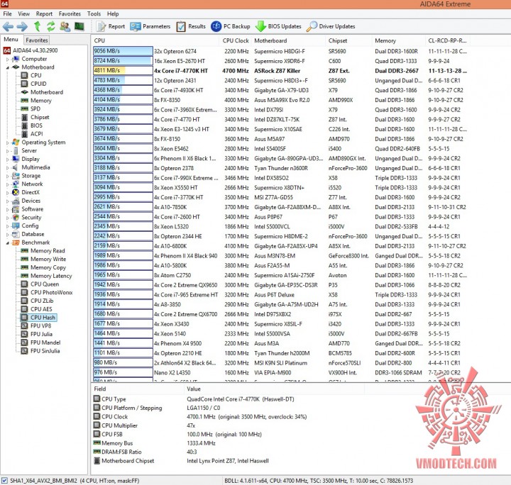Image resolution: width=511 pixels, height=485 pixels.
Task: Sort by the CL-RCD-RP-R column header
Action: coord(447,40)
